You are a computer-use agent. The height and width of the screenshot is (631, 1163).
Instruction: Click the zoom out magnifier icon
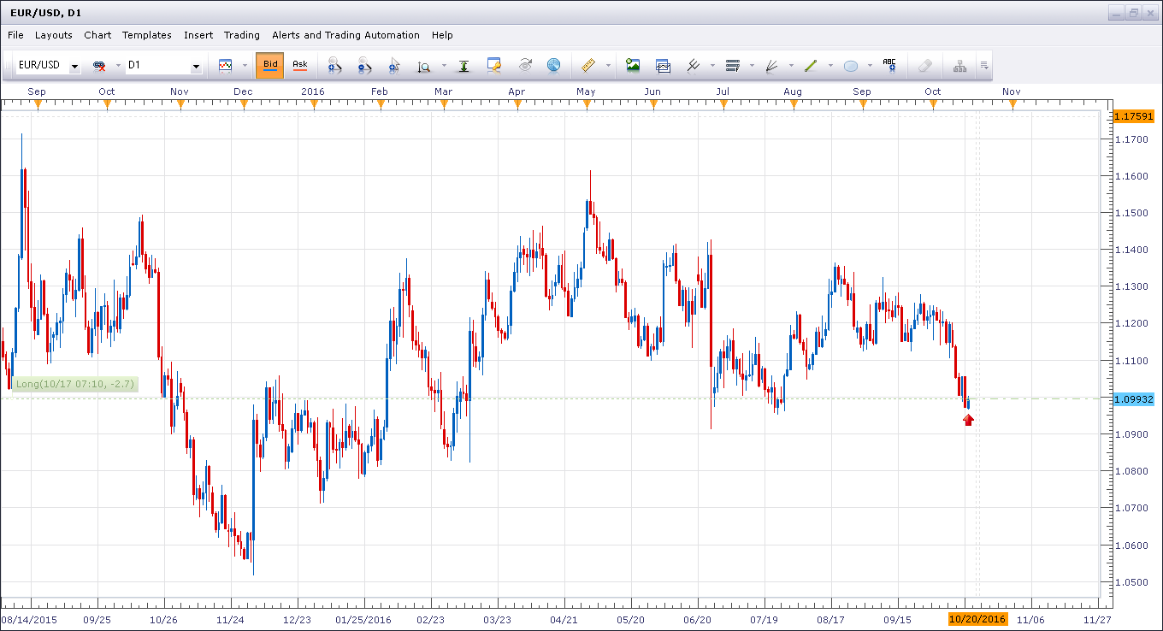(364, 65)
